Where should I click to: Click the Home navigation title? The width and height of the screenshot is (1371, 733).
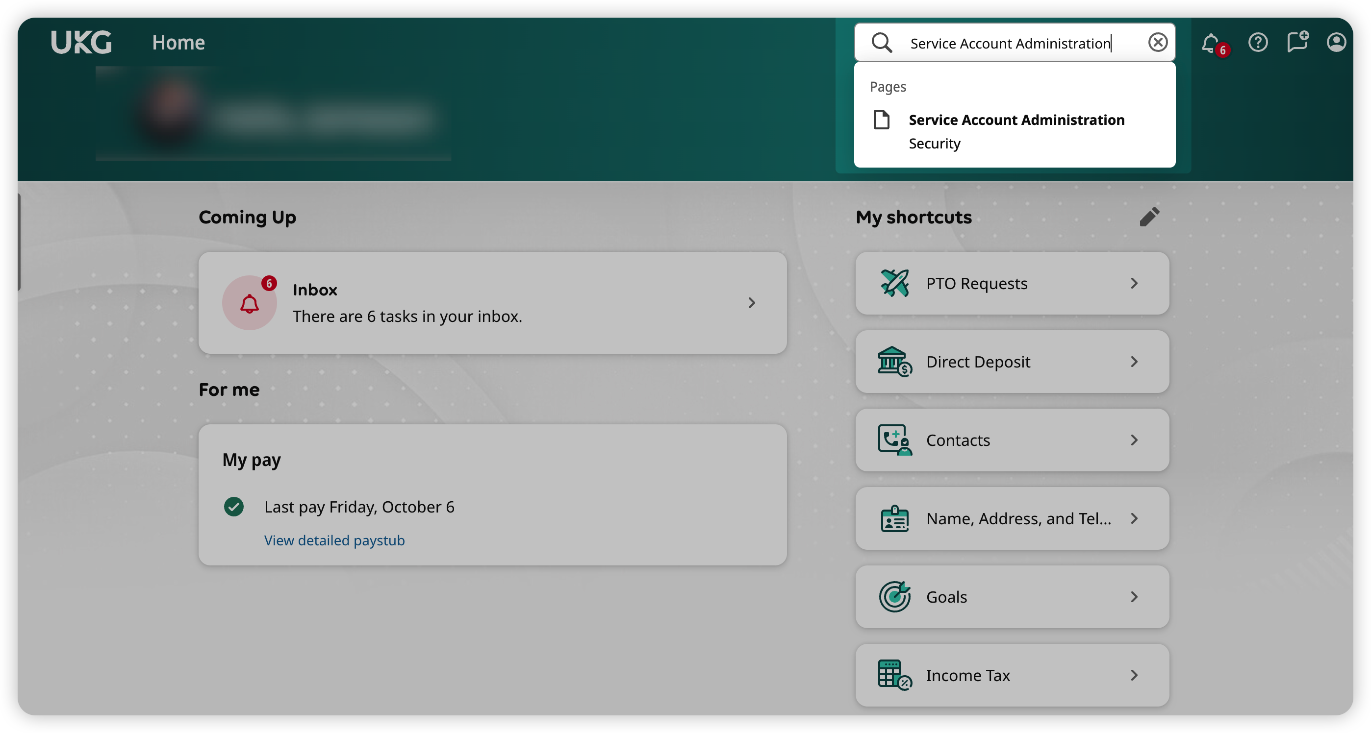pos(178,43)
